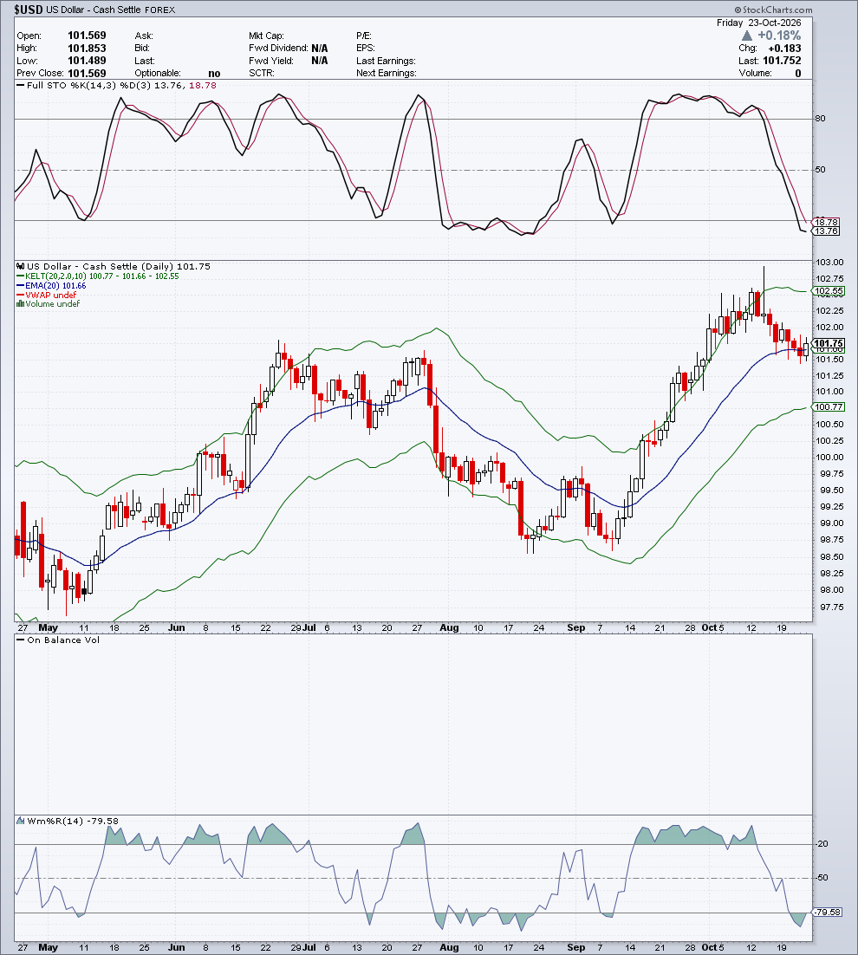Click the Last Earnings label
Image resolution: width=858 pixels, height=955 pixels.
386,61
